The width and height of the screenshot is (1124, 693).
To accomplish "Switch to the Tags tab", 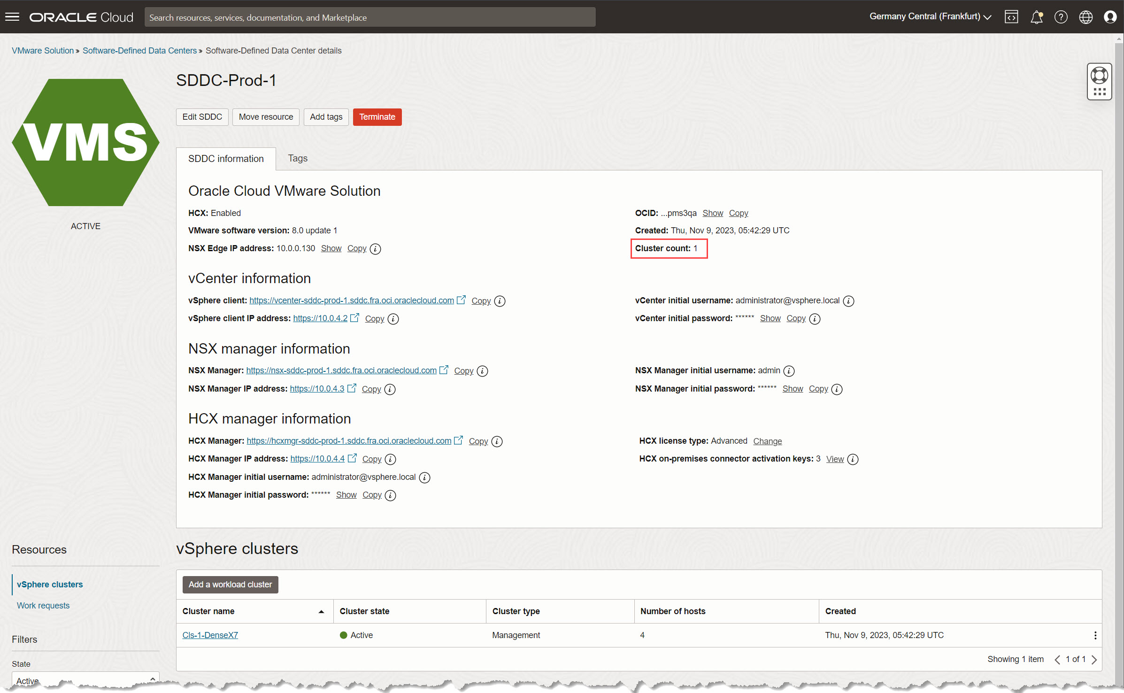I will tap(298, 158).
